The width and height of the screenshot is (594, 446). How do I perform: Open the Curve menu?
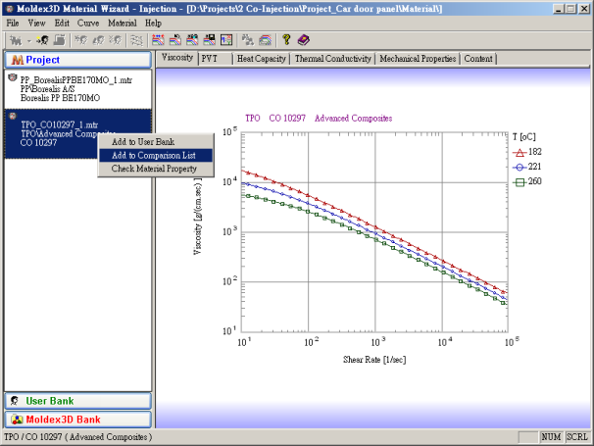point(88,24)
